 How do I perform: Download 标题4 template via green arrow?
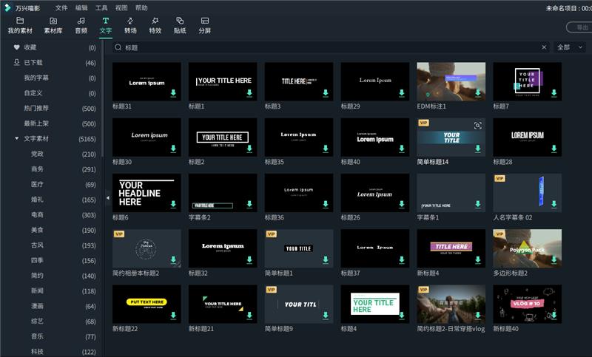coord(402,315)
